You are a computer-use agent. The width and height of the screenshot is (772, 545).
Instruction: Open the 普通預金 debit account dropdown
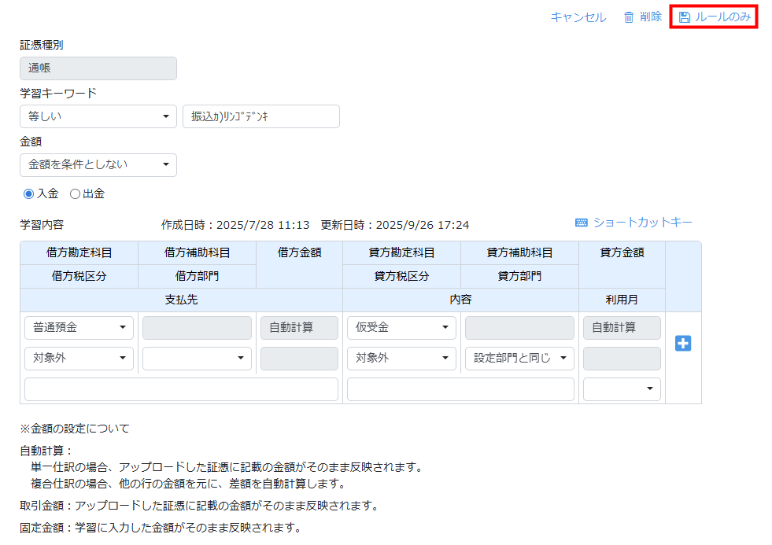coord(79,328)
